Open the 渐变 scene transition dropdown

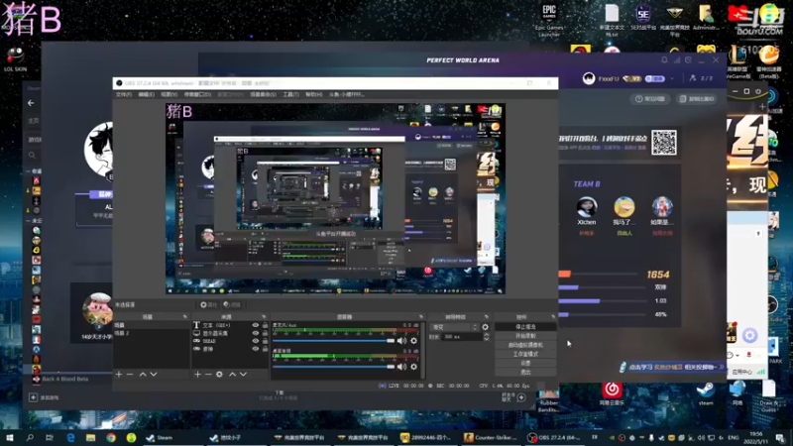pyautogui.click(x=454, y=327)
